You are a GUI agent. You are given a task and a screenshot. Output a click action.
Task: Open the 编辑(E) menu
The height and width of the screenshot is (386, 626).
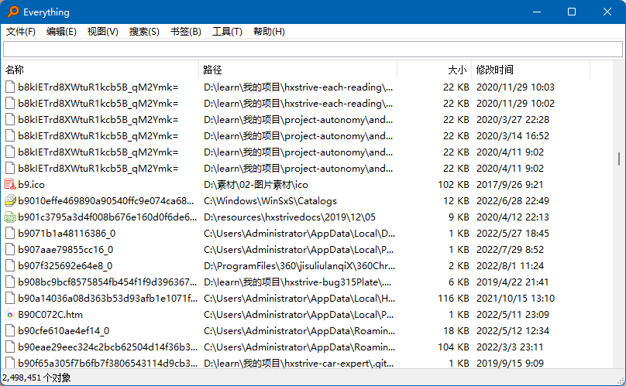[61, 32]
